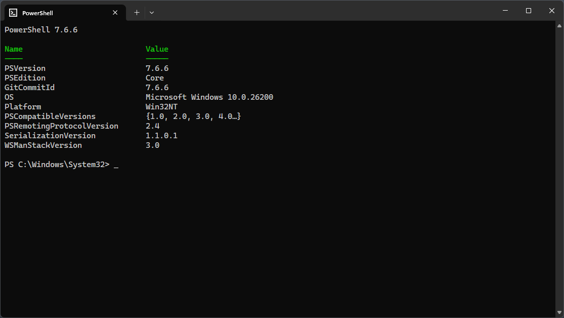Click the '2.4' value

[x=153, y=126]
